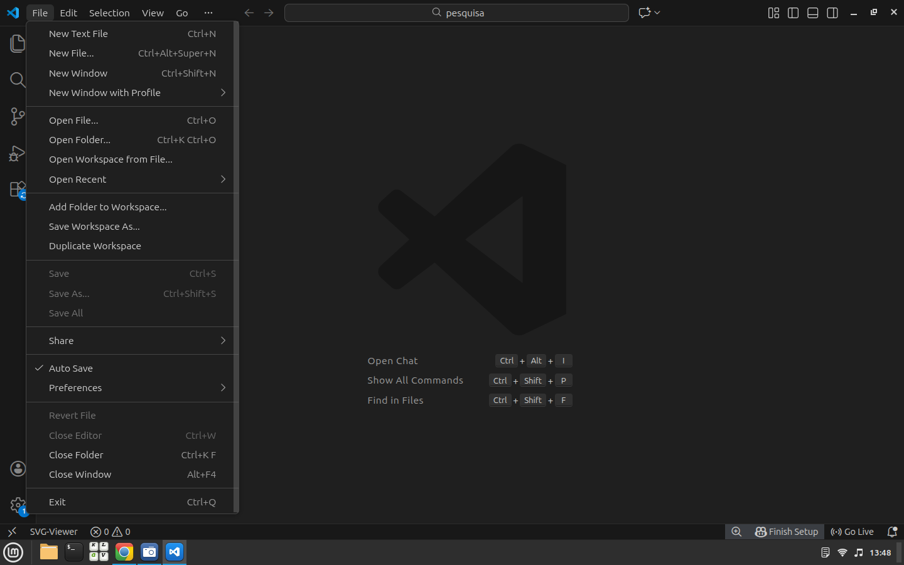Click the Customize Layout icon
Viewport: 904px width, 565px height.
[x=773, y=13]
